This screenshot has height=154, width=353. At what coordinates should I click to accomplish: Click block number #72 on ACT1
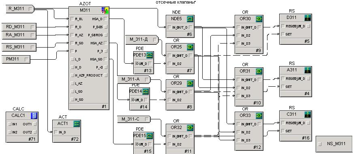point(75,139)
